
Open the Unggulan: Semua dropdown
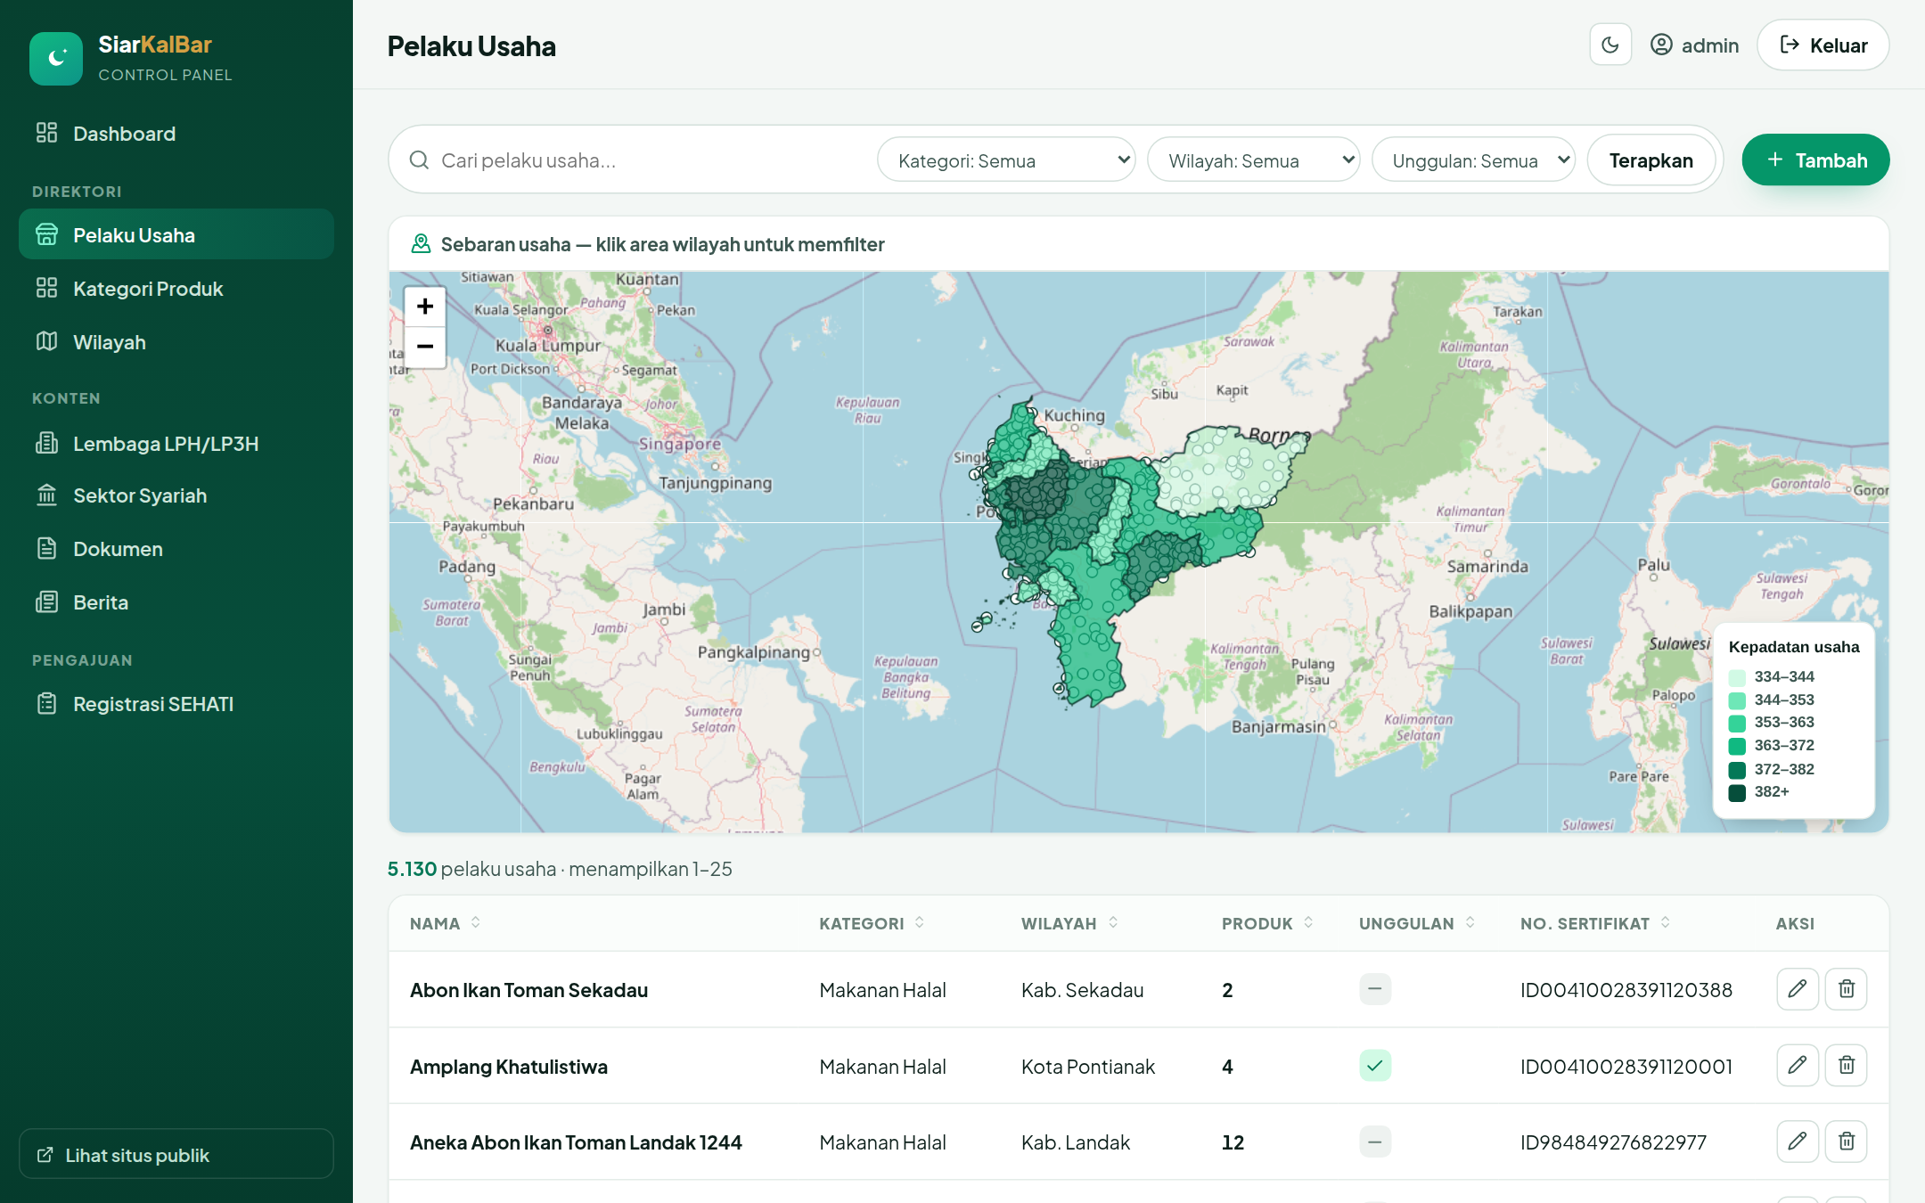click(1473, 160)
